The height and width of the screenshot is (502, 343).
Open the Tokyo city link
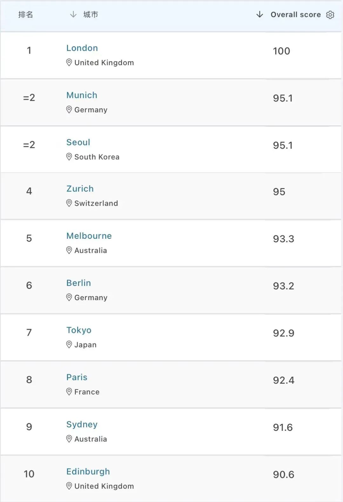[79, 330]
